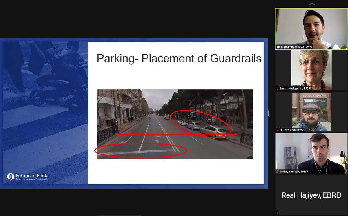Image resolution: width=348 pixels, height=216 pixels.
Task: Click the slide title 'Parking- Placement of Guardrails'
Action: point(179,59)
